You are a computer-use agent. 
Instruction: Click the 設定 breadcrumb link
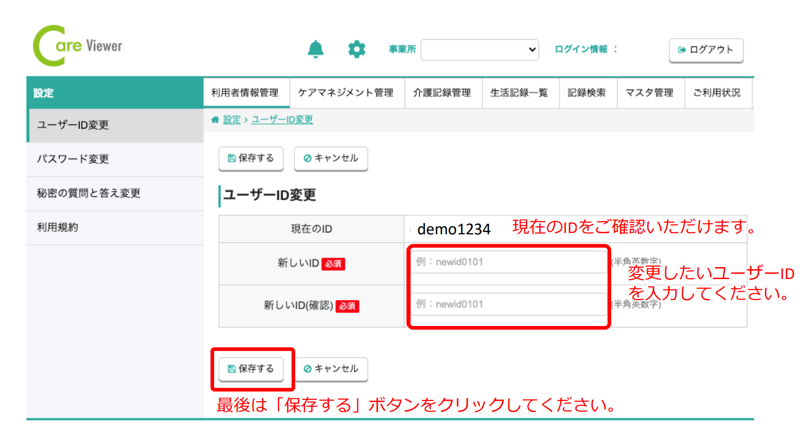pyautogui.click(x=231, y=120)
